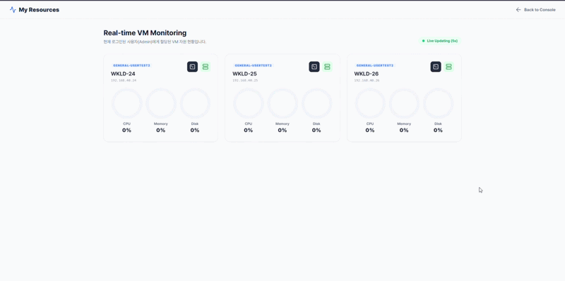Click the green server icon on WKLD-26
The width and height of the screenshot is (565, 281).
(448, 66)
